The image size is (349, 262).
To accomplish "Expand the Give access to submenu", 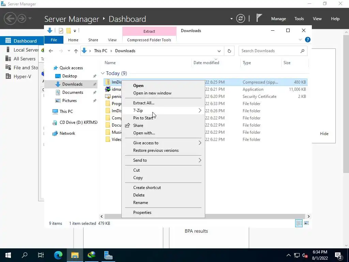I will point(163,143).
